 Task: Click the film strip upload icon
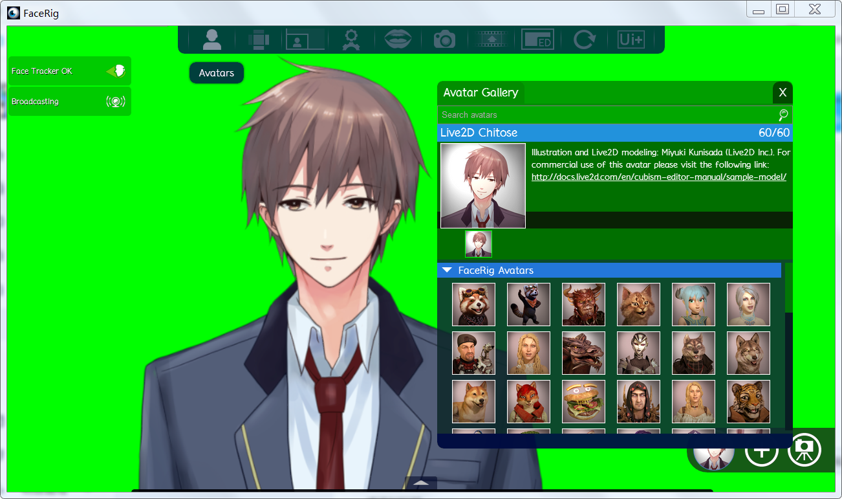[491, 39]
